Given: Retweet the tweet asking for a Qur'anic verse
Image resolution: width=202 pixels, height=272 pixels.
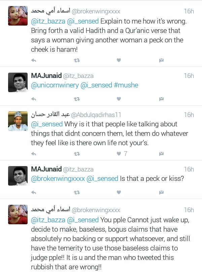Looking at the screenshot, I should coord(77,60).
